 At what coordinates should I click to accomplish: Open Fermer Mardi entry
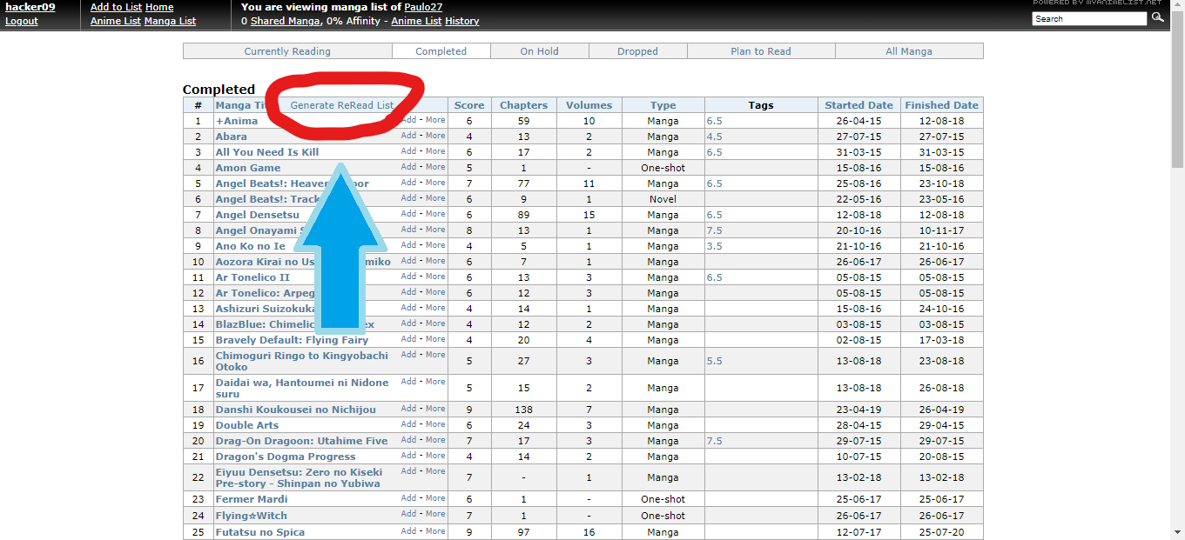click(x=252, y=499)
